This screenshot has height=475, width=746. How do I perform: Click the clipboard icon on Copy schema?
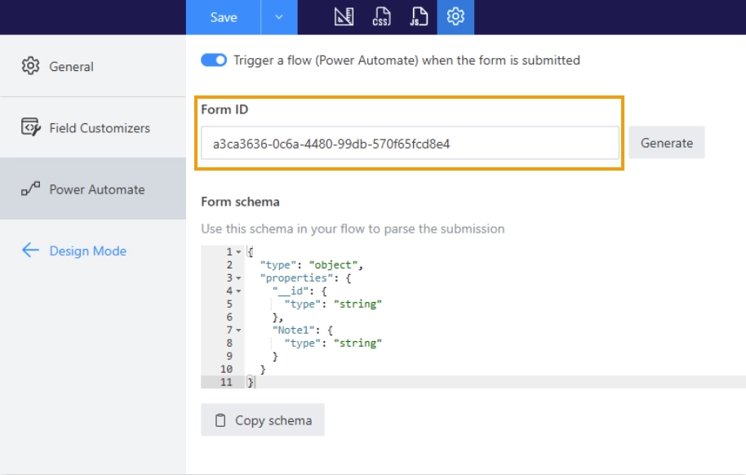tap(220, 420)
